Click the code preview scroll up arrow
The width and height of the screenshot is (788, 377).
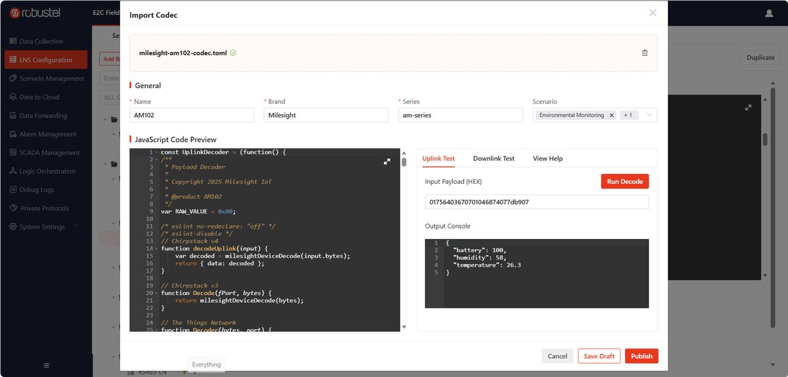pos(404,152)
